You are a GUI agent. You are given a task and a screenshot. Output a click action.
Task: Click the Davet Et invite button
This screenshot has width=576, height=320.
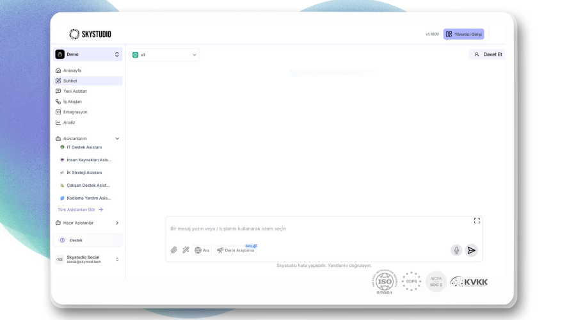pyautogui.click(x=488, y=54)
